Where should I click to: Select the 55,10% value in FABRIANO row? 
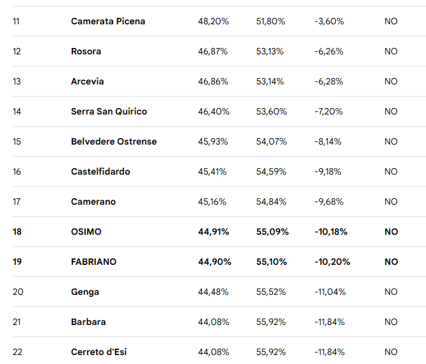point(272,262)
